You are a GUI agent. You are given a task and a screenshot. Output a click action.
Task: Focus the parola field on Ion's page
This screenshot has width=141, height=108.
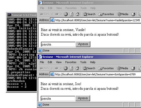click(58, 99)
